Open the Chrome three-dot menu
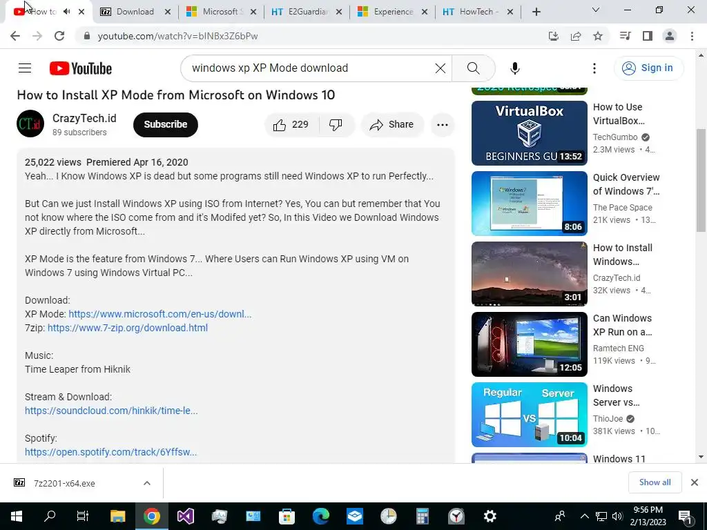 (x=692, y=36)
